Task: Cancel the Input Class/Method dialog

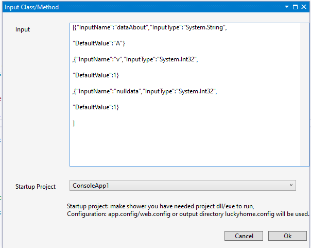Action: pyautogui.click(x=244, y=236)
